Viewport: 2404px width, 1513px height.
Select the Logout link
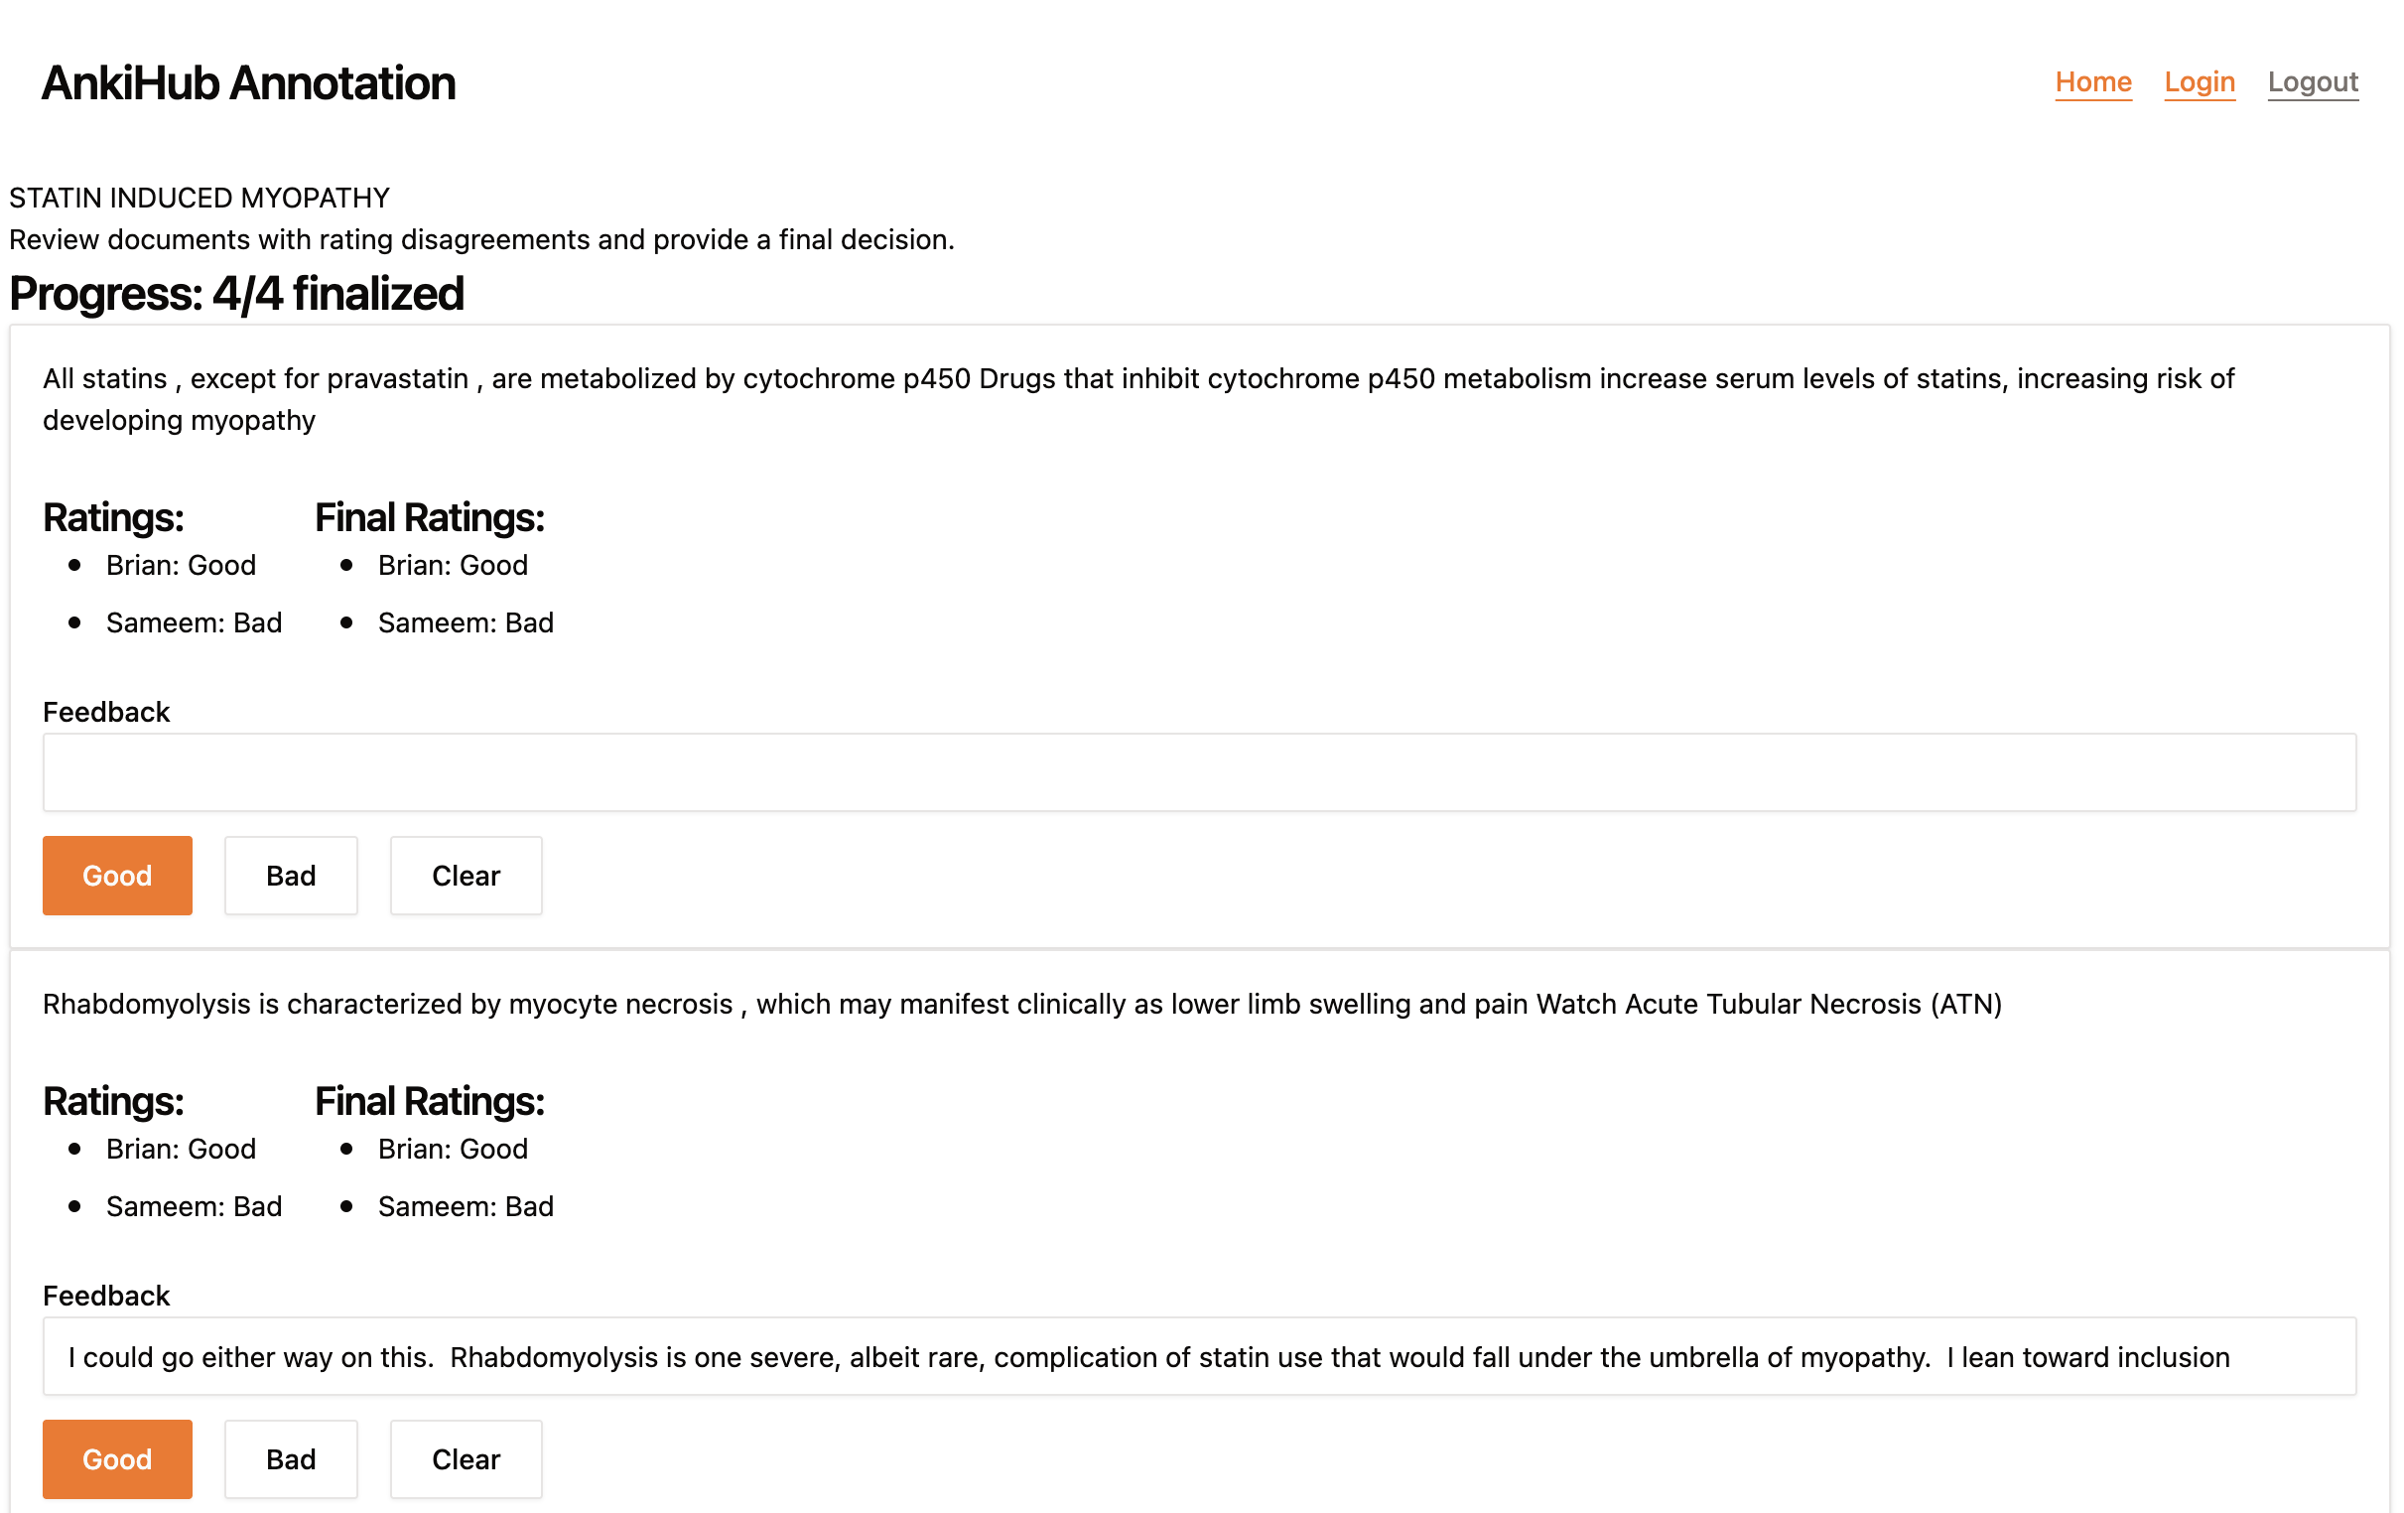pyautogui.click(x=2313, y=82)
